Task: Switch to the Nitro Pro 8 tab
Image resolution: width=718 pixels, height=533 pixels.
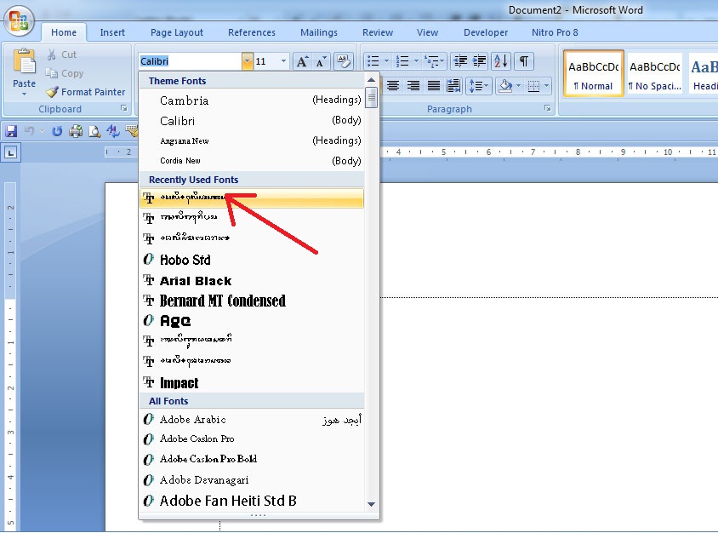Action: (555, 32)
